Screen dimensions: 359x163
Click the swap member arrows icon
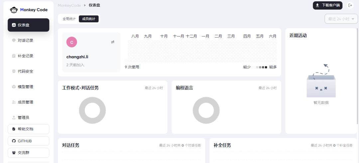pyautogui.click(x=113, y=42)
